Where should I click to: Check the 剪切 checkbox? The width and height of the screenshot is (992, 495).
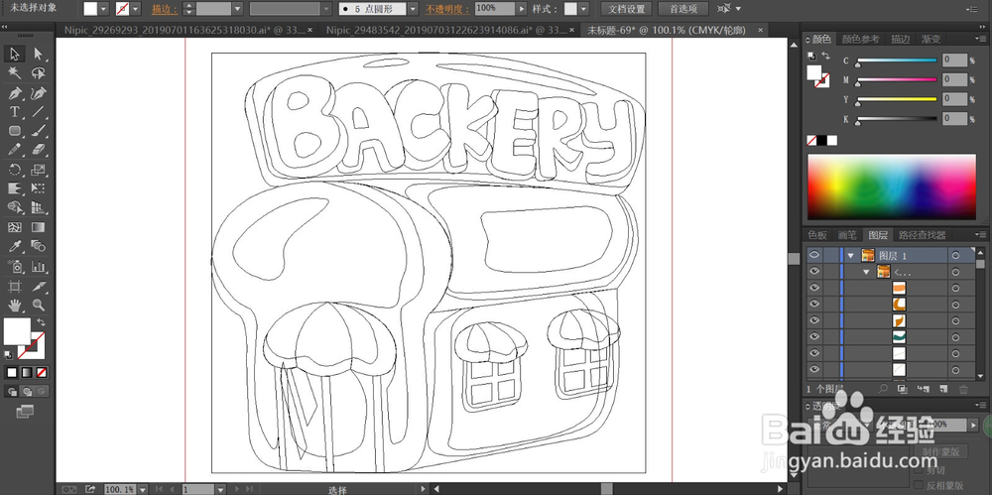pyautogui.click(x=920, y=471)
